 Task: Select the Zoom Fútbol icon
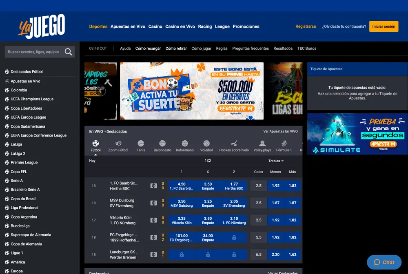point(118,143)
